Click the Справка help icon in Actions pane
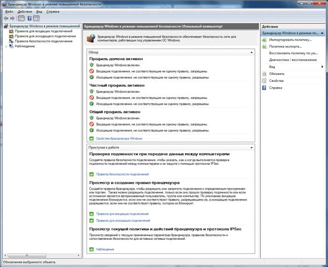Screen dimensions: 328x267 click(265, 88)
